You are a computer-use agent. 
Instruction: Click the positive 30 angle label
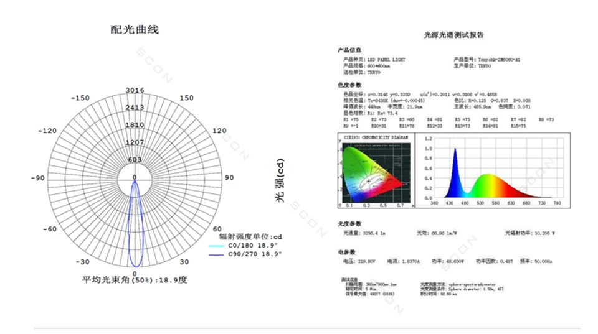[184, 262]
